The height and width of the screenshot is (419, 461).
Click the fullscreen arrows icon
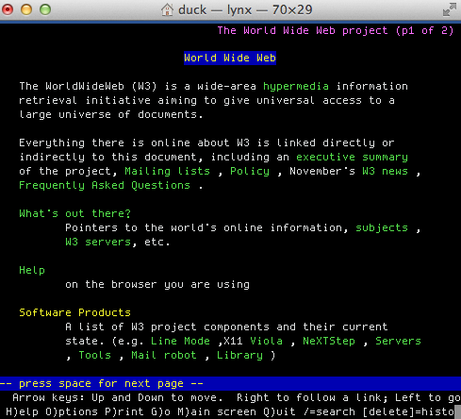pos(450,9)
